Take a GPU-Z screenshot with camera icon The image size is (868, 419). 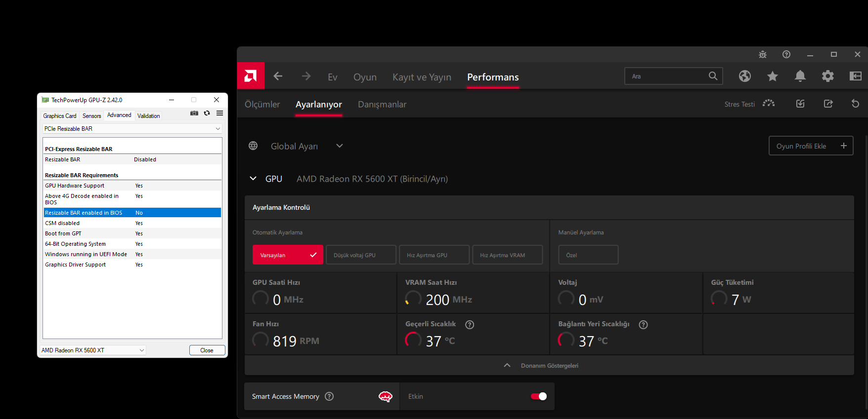click(194, 113)
